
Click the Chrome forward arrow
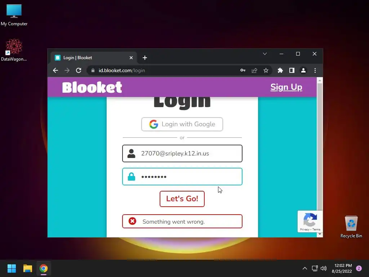click(x=67, y=70)
